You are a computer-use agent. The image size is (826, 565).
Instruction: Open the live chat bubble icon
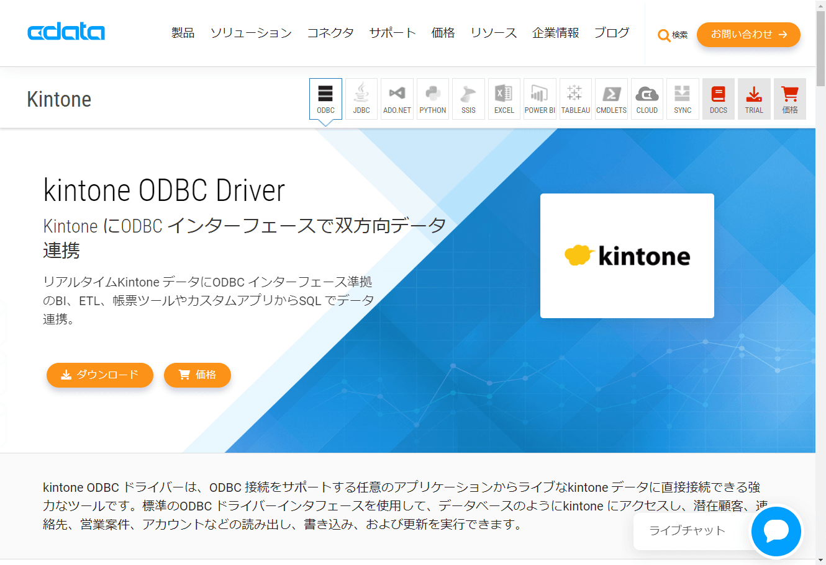(776, 532)
